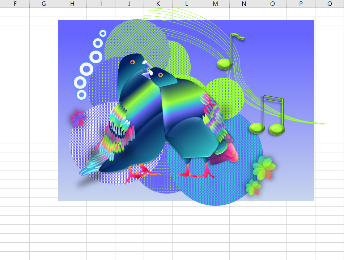Select column Q header

point(329,4)
